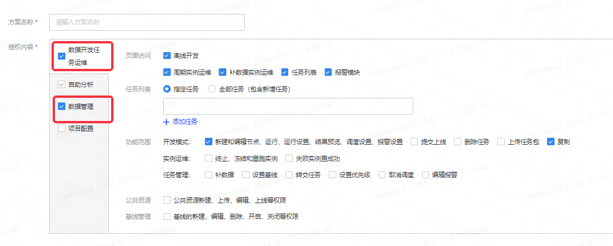613x246 pixels.
Task: Enable the 编辑报警 checkbox
Action: (425, 174)
